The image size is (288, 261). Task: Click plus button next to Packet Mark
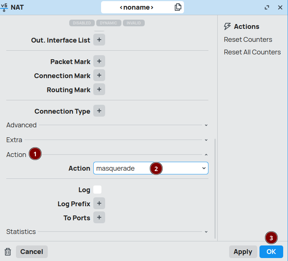pyautogui.click(x=99, y=61)
